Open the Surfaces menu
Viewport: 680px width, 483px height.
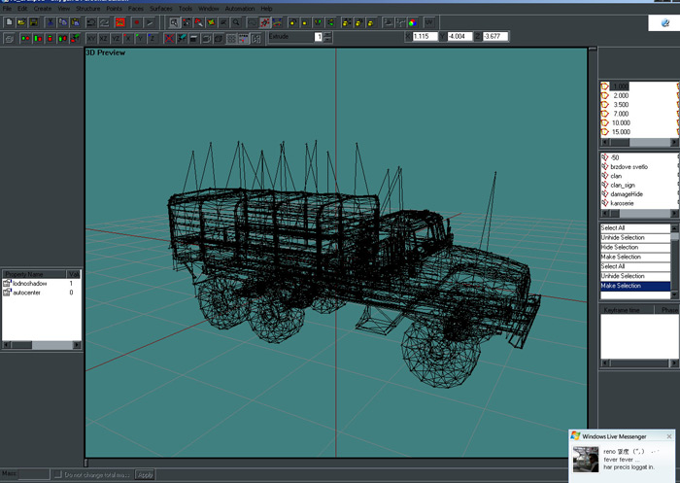click(161, 9)
